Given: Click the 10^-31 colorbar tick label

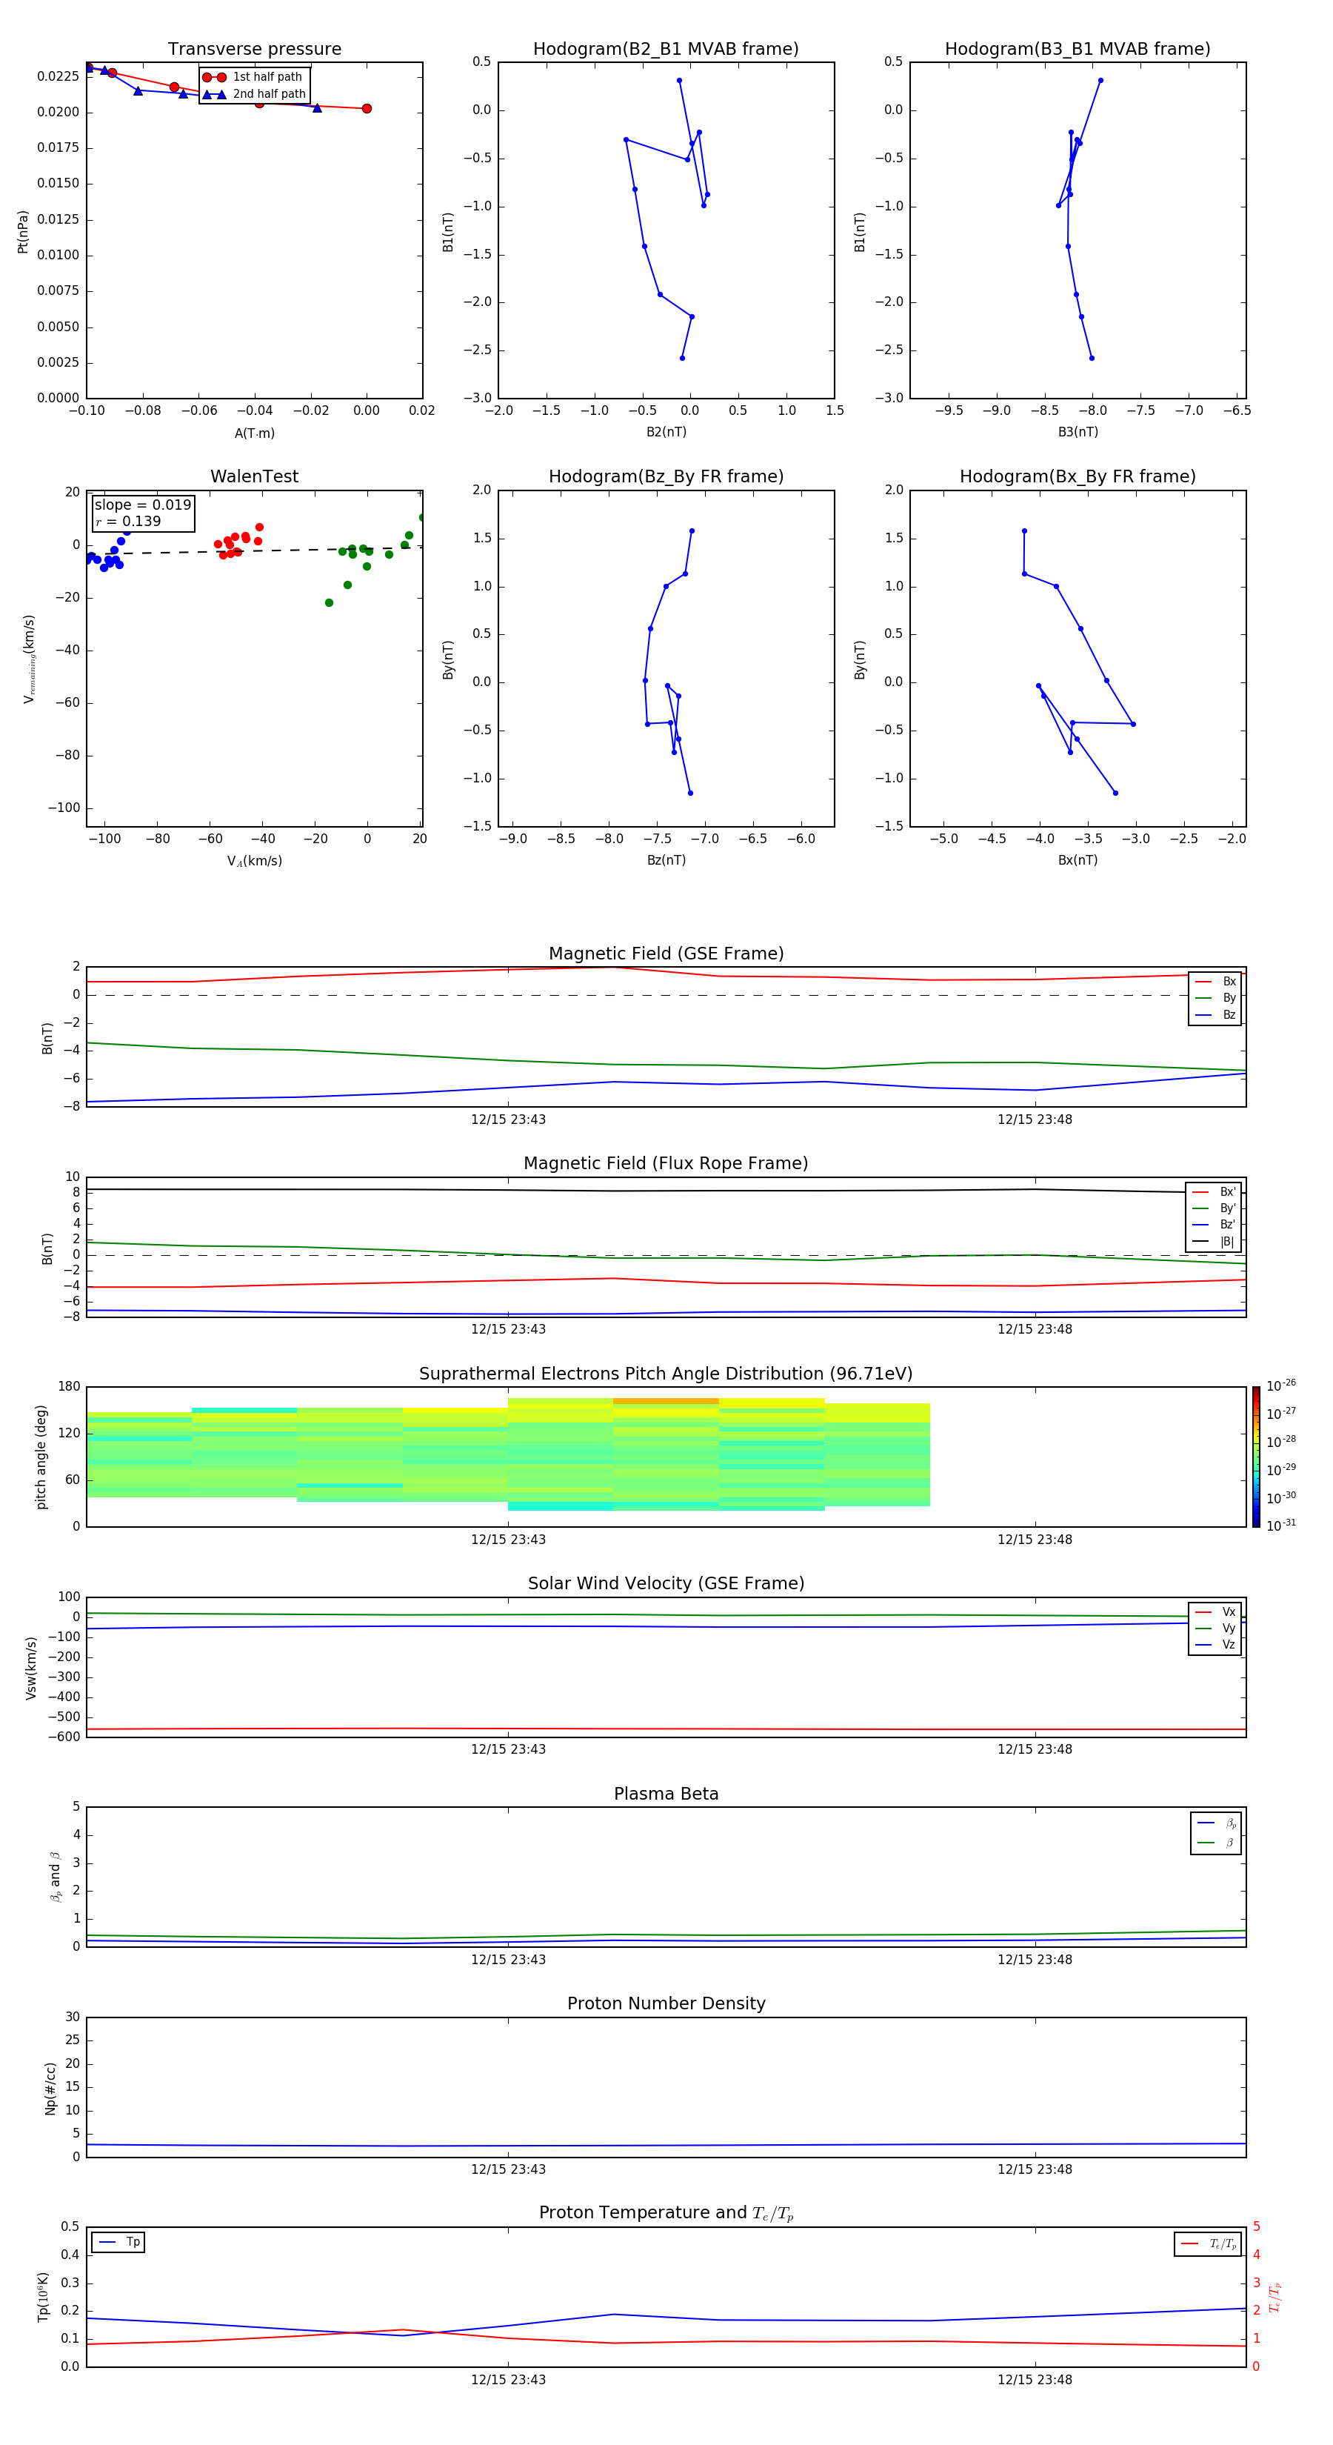Looking at the screenshot, I should tap(1281, 1526).
